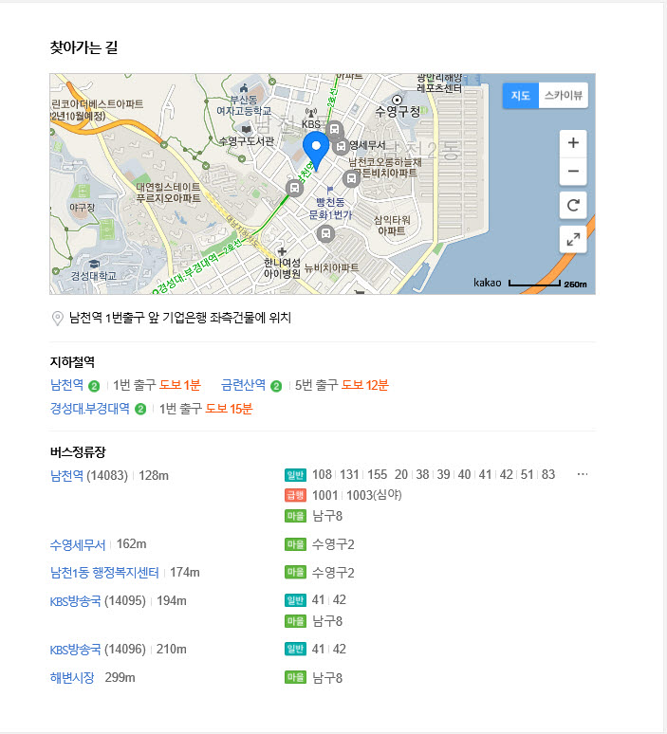Click the 빵천동 문화1번가 flag icon
Viewport: 667px width, 734px height.
click(330, 190)
